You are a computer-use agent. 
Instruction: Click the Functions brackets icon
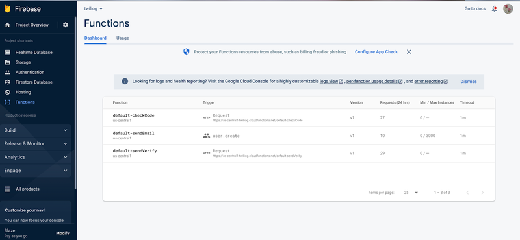click(x=7, y=102)
